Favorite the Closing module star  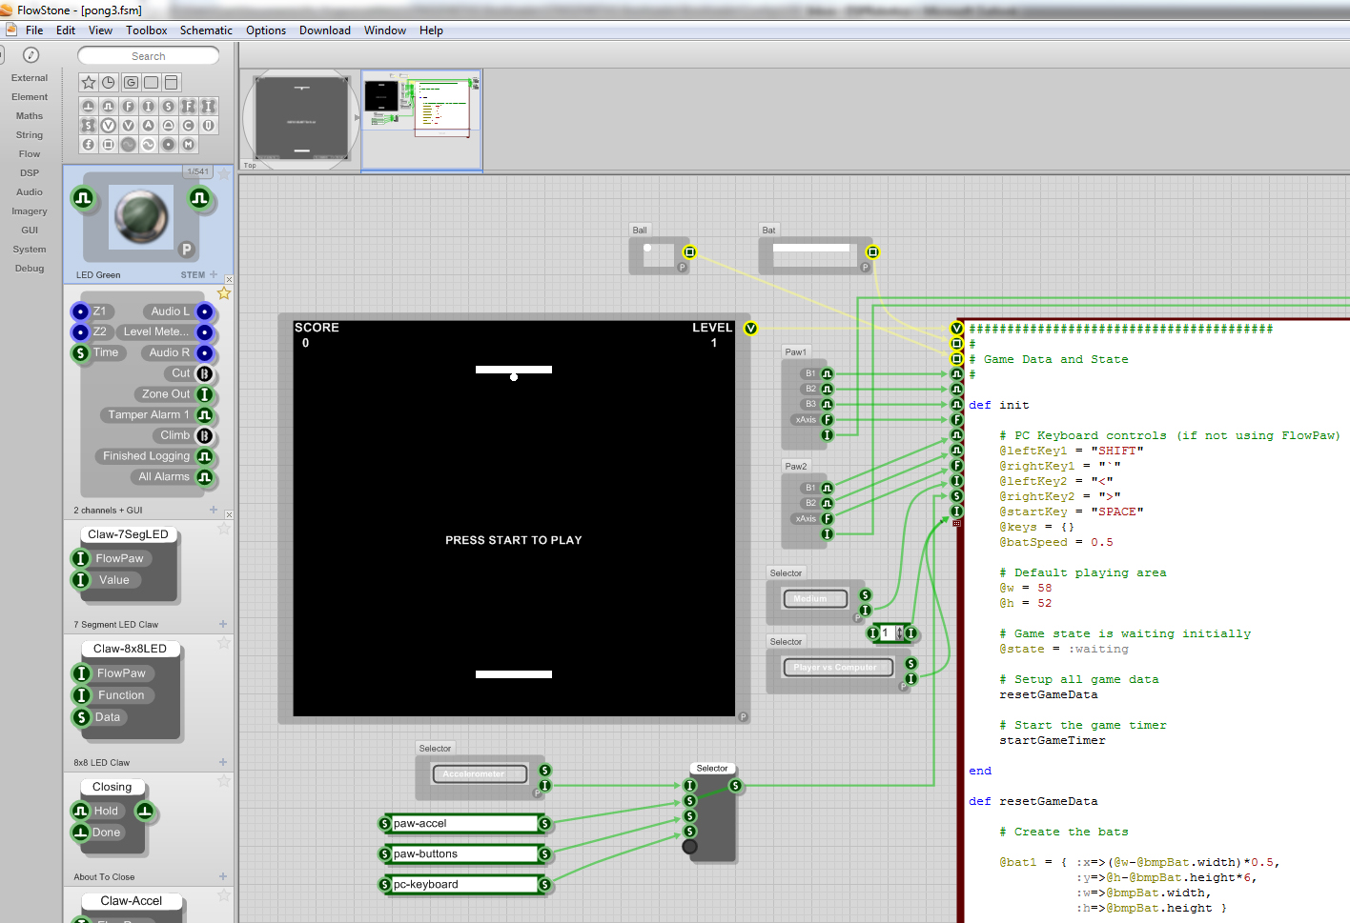(224, 781)
